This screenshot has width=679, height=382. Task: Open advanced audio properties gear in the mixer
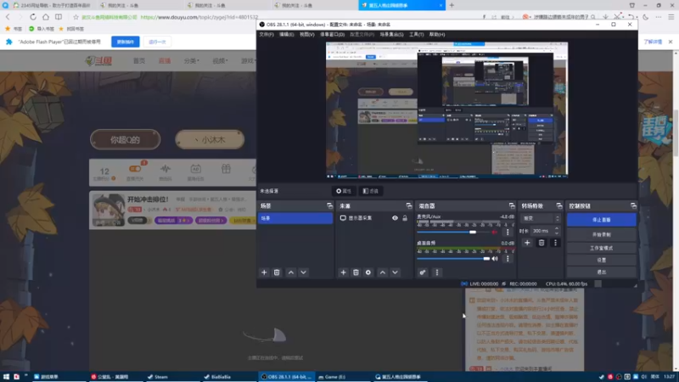point(423,272)
